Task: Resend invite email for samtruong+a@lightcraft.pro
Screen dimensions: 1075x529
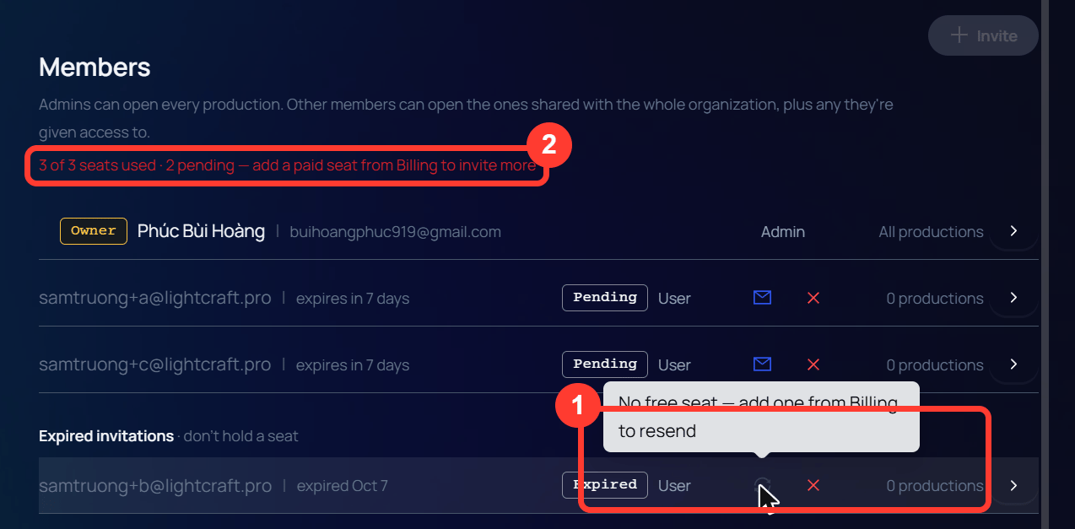Action: [762, 298]
